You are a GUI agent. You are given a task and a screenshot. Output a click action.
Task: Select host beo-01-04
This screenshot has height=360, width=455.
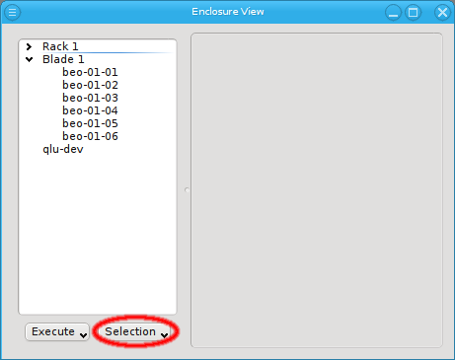(90, 110)
